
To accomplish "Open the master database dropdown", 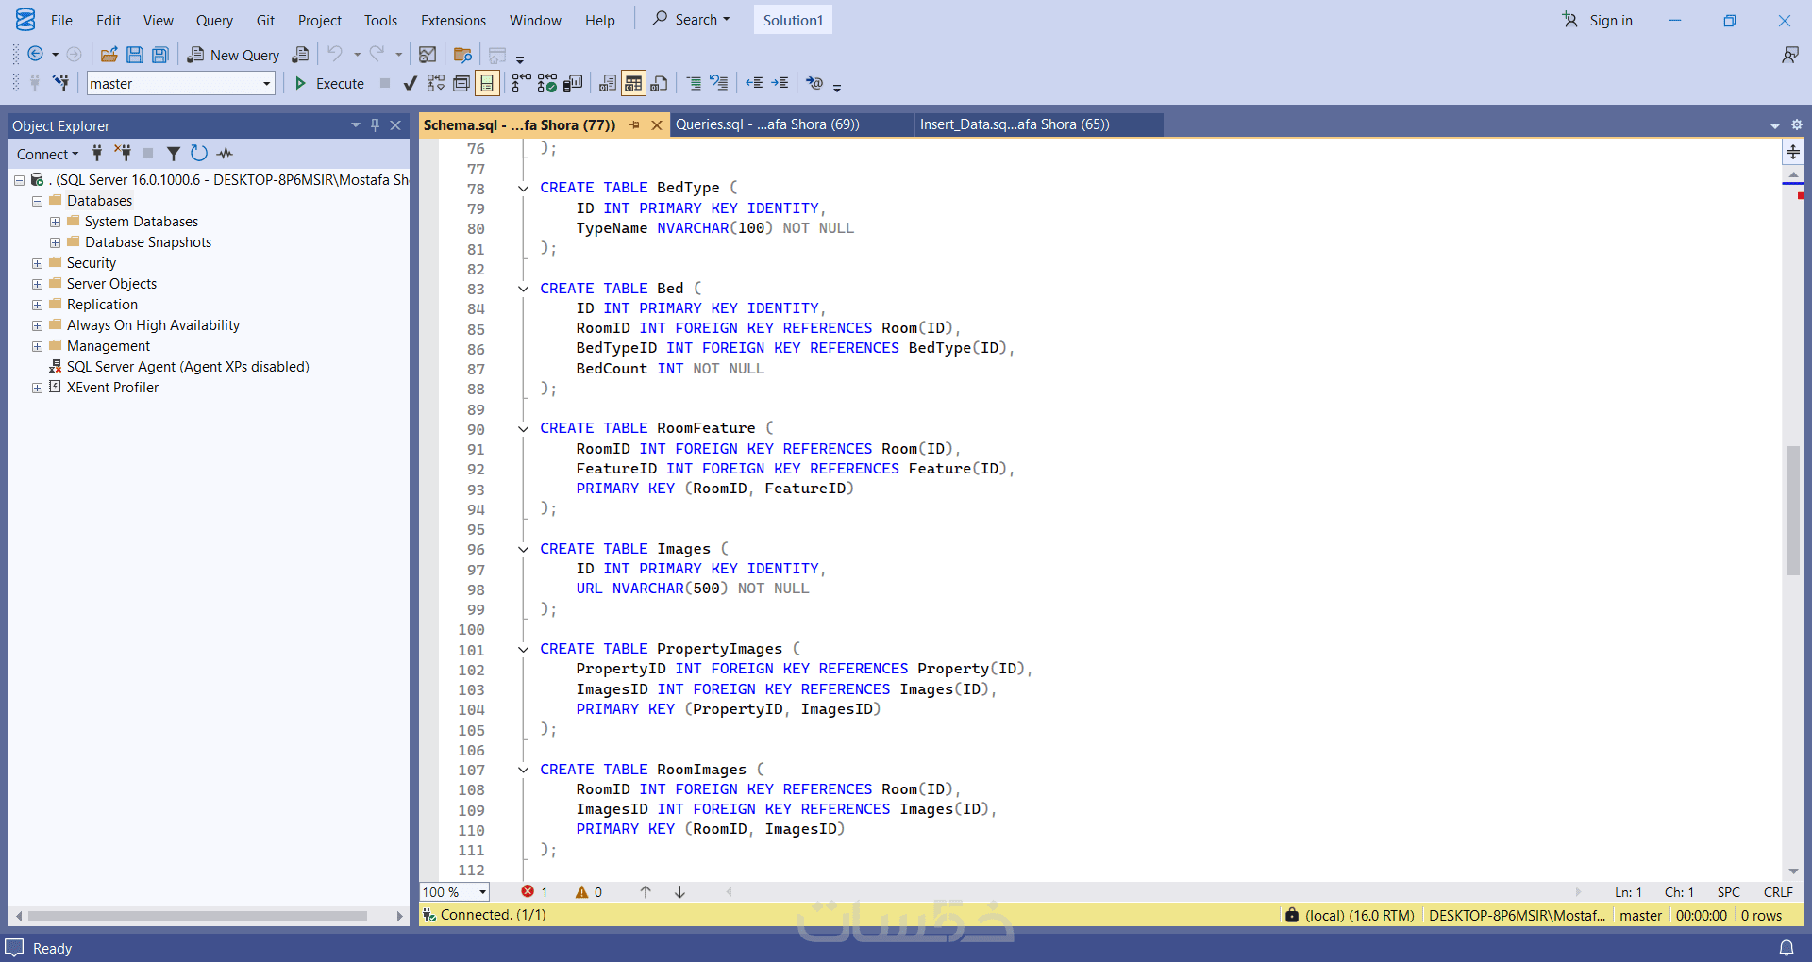I will [x=266, y=84].
